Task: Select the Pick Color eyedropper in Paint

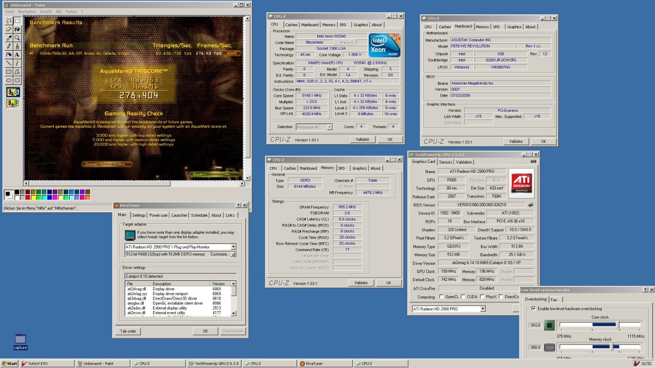Action: (9, 38)
